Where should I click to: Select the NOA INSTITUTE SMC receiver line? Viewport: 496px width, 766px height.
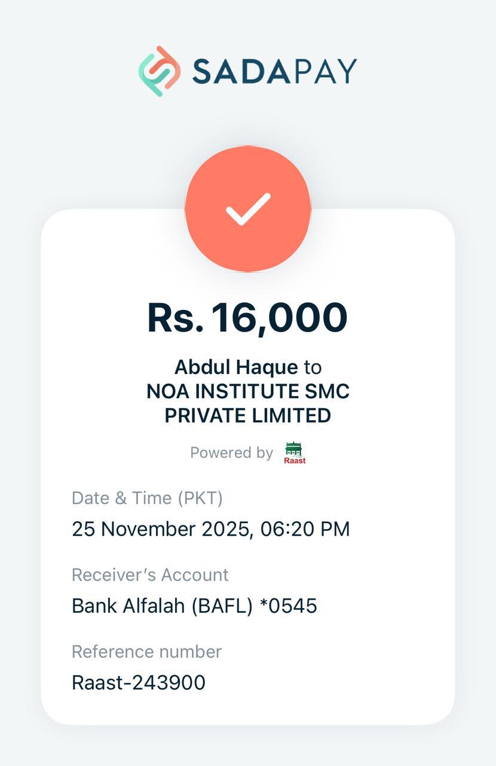click(248, 391)
